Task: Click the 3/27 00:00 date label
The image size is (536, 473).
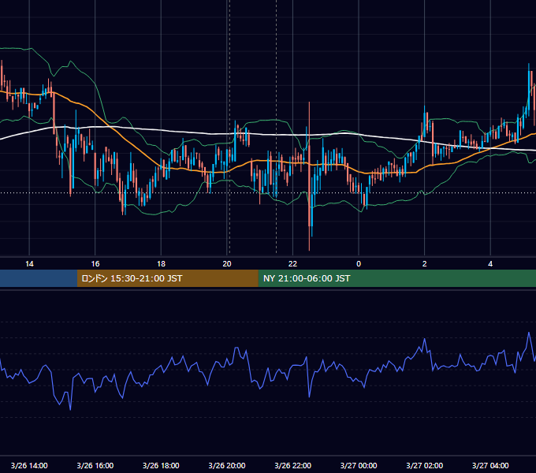Action: [359, 465]
